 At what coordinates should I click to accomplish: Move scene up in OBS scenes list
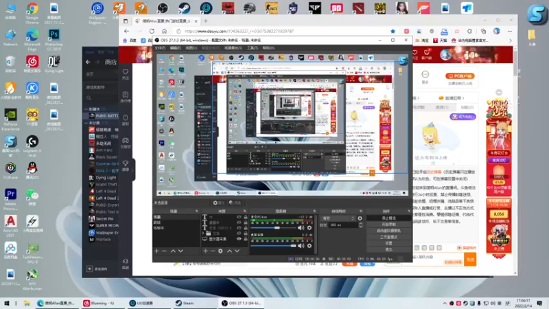click(173, 251)
